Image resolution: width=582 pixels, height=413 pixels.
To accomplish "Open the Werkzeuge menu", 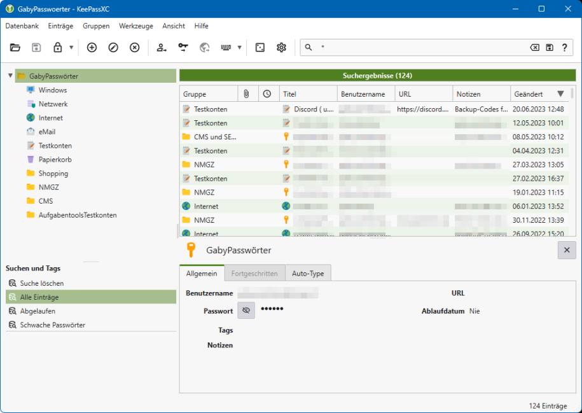I will click(x=135, y=26).
